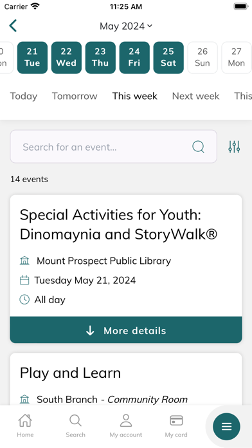The image size is (252, 448).
Task: Select the 26 Sun date chip
Action: coord(203,57)
